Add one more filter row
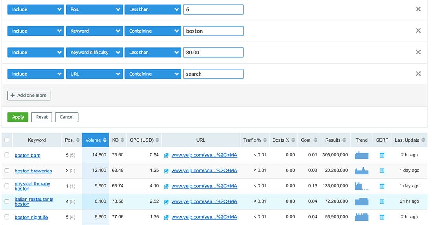This screenshot has width=432, height=225. [29, 95]
